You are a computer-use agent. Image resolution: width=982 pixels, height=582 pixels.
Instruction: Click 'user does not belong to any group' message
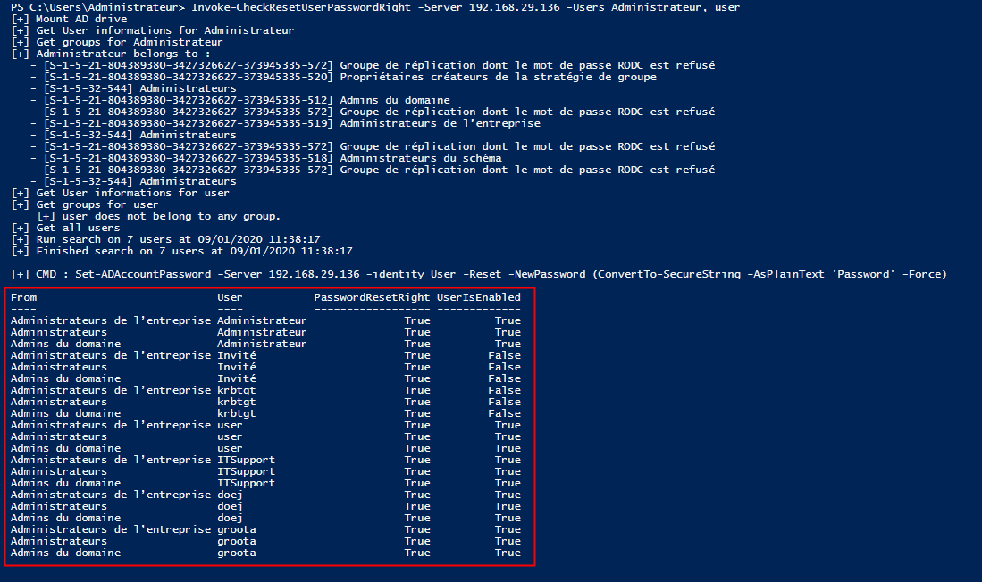(x=158, y=216)
